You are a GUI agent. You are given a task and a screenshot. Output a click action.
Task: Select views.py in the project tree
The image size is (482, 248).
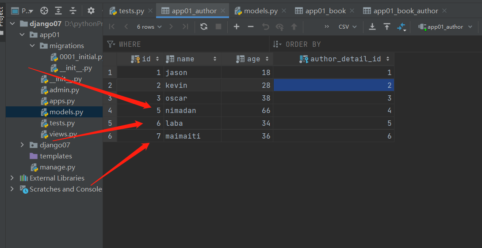tap(59, 134)
